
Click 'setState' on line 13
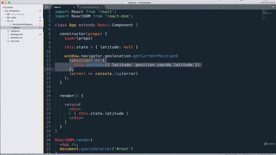(x=95, y=65)
